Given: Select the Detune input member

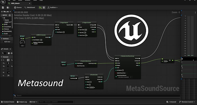Looking at the screenshot, I should pos(6,29).
